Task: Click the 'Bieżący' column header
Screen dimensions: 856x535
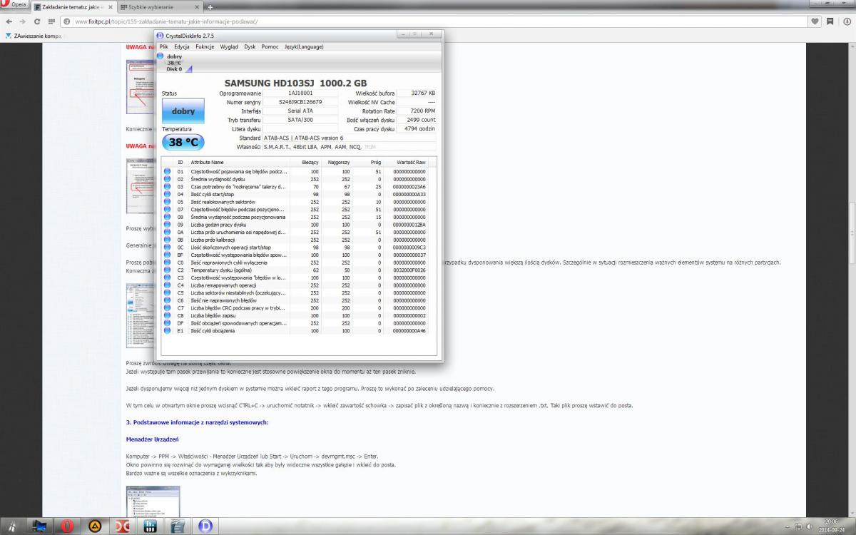Action: click(x=305, y=163)
